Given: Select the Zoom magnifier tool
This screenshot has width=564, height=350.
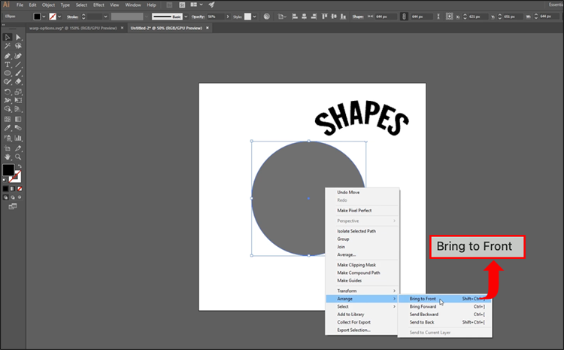Looking at the screenshot, I should point(17,157).
